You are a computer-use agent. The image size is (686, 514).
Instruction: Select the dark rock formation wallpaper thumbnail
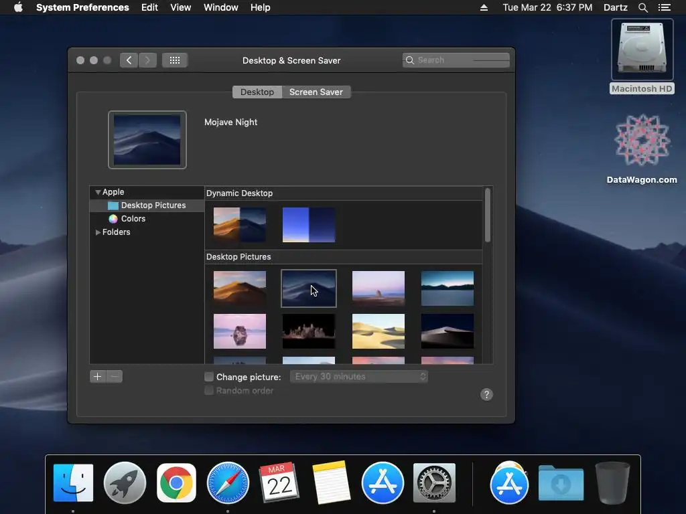(309, 331)
